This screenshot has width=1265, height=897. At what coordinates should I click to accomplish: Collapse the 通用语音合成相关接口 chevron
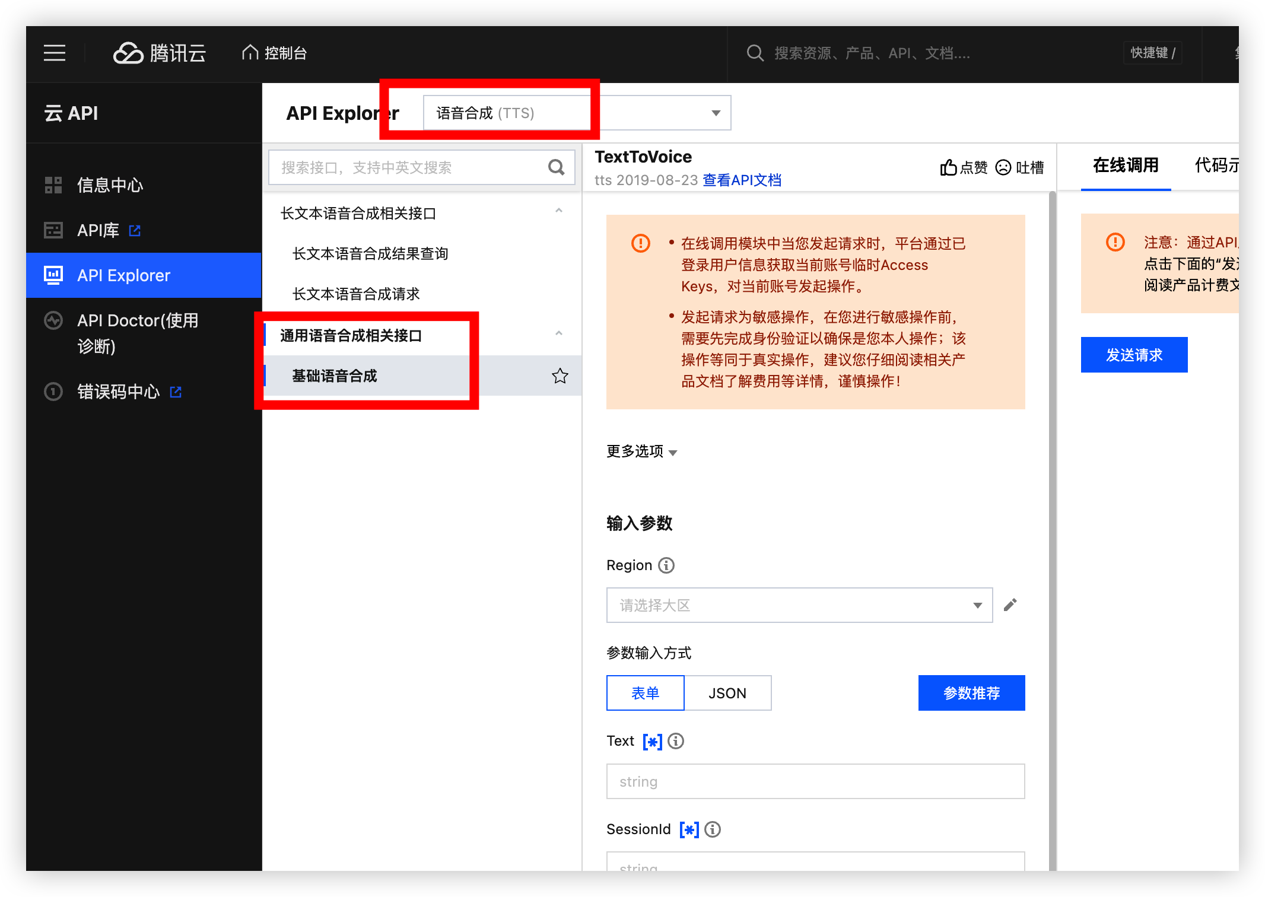[x=558, y=333]
